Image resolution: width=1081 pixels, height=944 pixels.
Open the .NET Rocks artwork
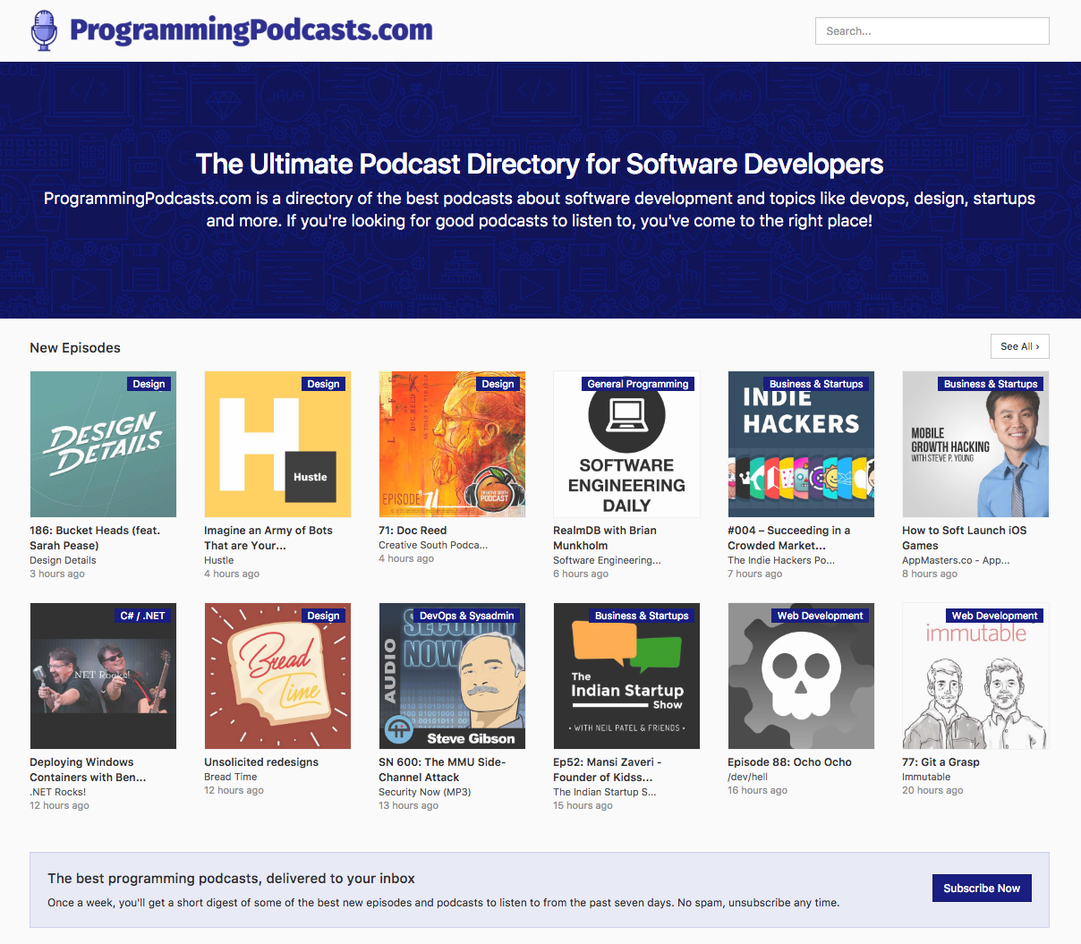(x=103, y=676)
